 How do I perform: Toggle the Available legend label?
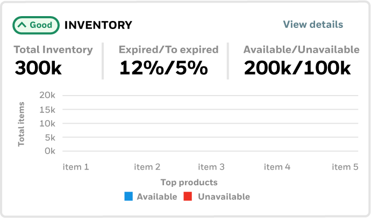point(156,197)
